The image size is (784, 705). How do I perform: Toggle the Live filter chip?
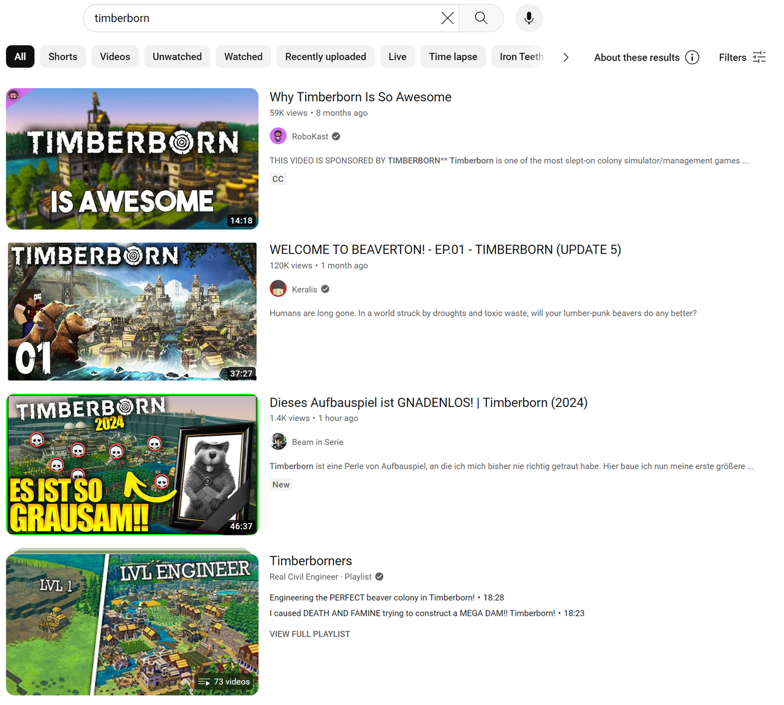tap(397, 57)
